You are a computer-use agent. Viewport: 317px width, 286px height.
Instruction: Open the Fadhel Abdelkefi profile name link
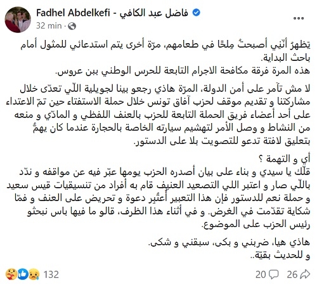pyautogui.click(x=112, y=13)
